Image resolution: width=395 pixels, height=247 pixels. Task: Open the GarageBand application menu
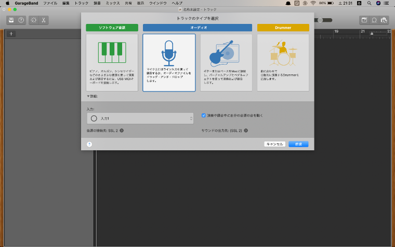tap(27, 3)
